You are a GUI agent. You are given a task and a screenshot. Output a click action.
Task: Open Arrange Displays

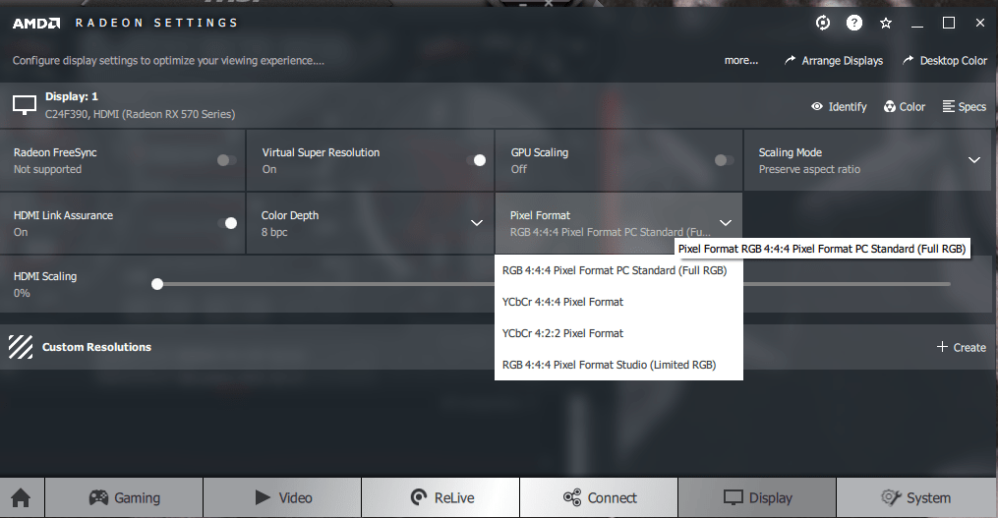(833, 61)
